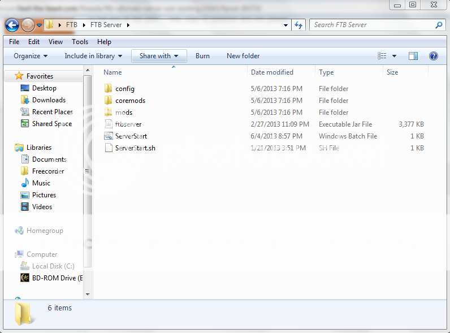Open Local Disk (C:)
Image resolution: width=450 pixels, height=333 pixels.
[53, 266]
